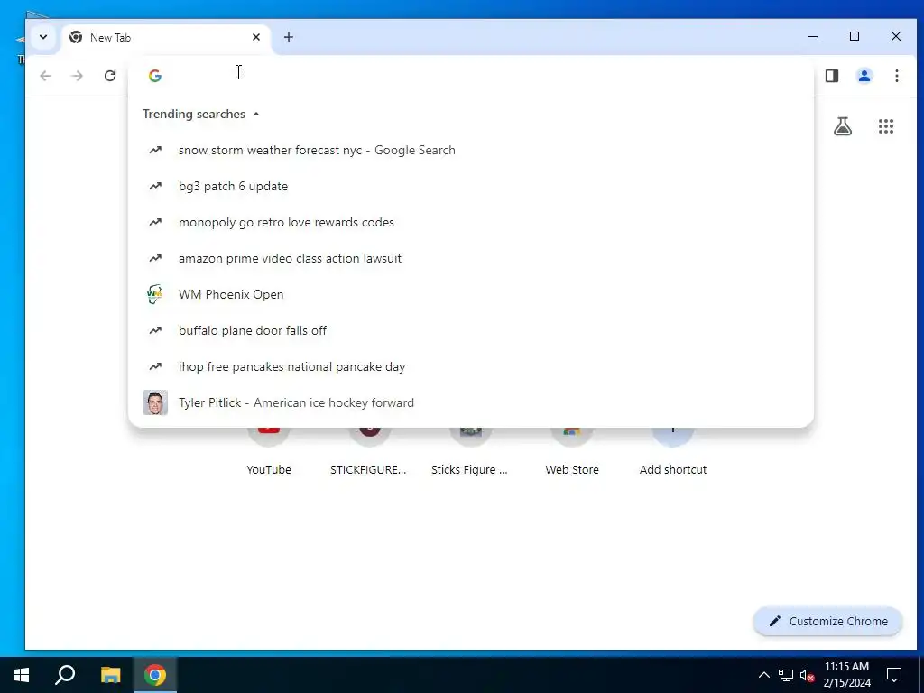The image size is (924, 693).
Task: Open the Web Store shortcut
Action: click(571, 451)
